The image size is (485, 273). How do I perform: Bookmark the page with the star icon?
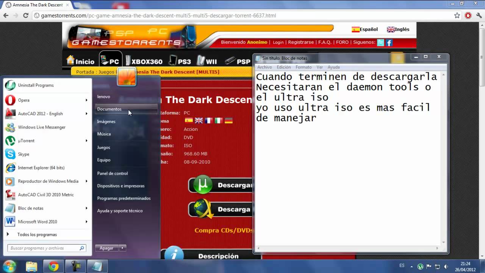coord(457,16)
